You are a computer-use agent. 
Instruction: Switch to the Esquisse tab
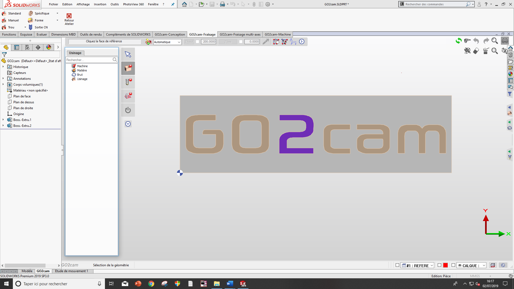click(x=26, y=35)
